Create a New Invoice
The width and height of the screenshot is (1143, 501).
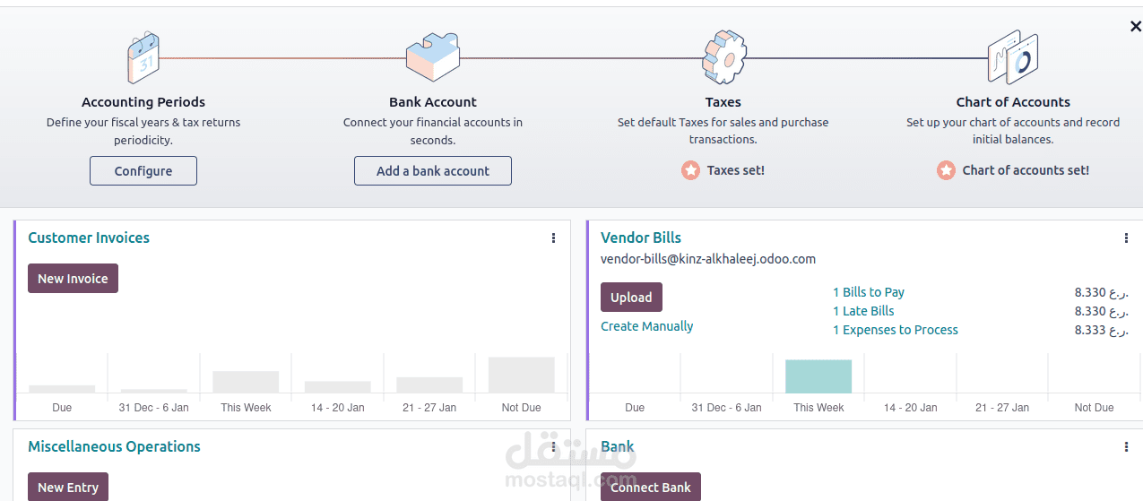(73, 279)
